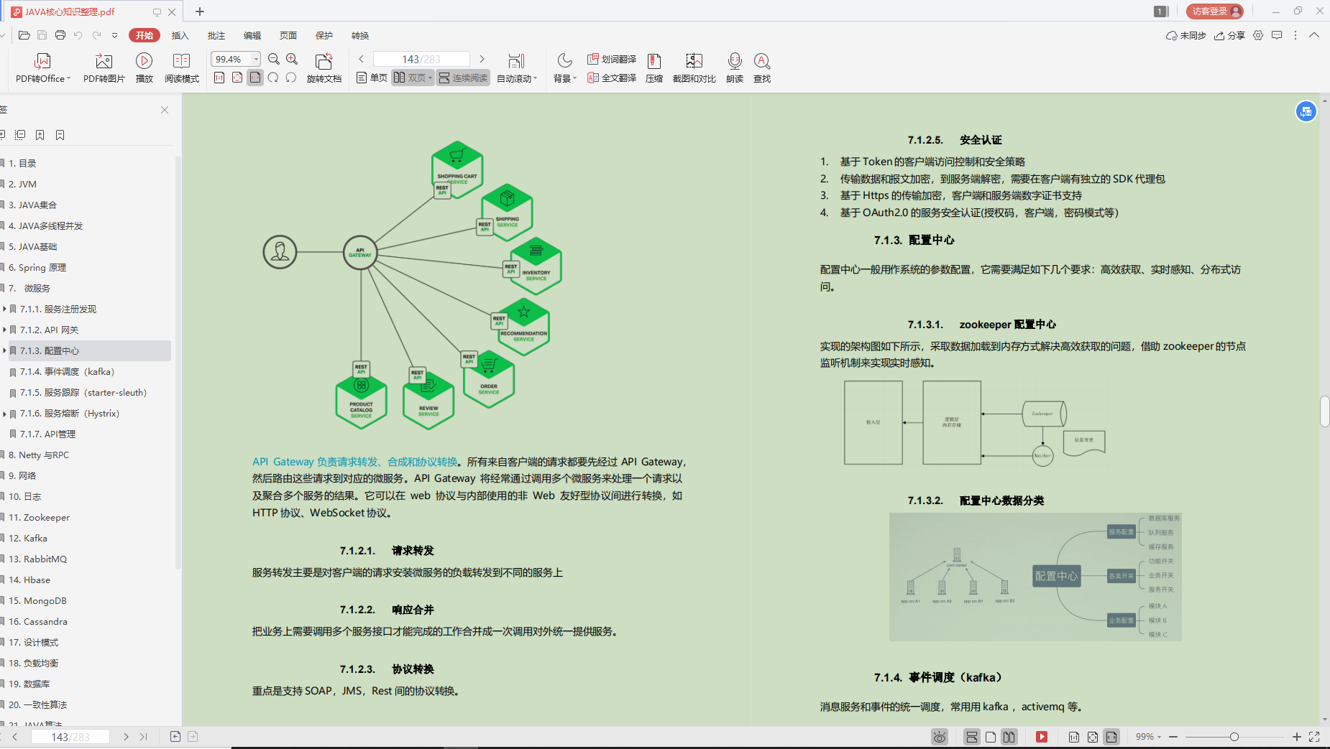Switch to 页面 ribbon tab
This screenshot has height=749, width=1330.
[288, 35]
